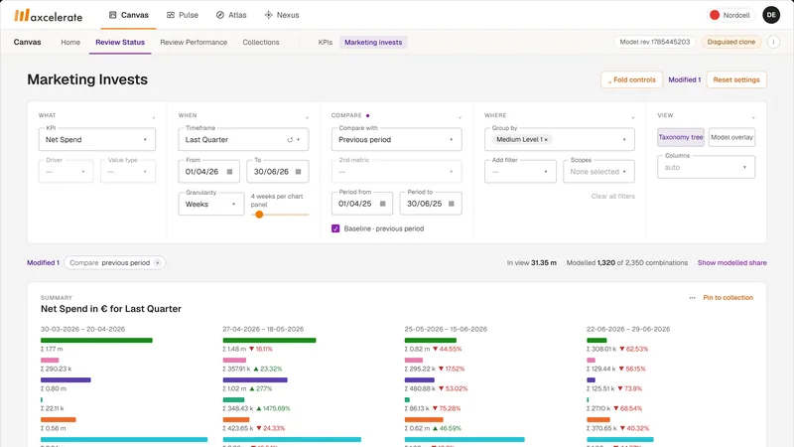This screenshot has height=447, width=794.
Task: Open calendar for To date 30/06/26
Action: [299, 172]
